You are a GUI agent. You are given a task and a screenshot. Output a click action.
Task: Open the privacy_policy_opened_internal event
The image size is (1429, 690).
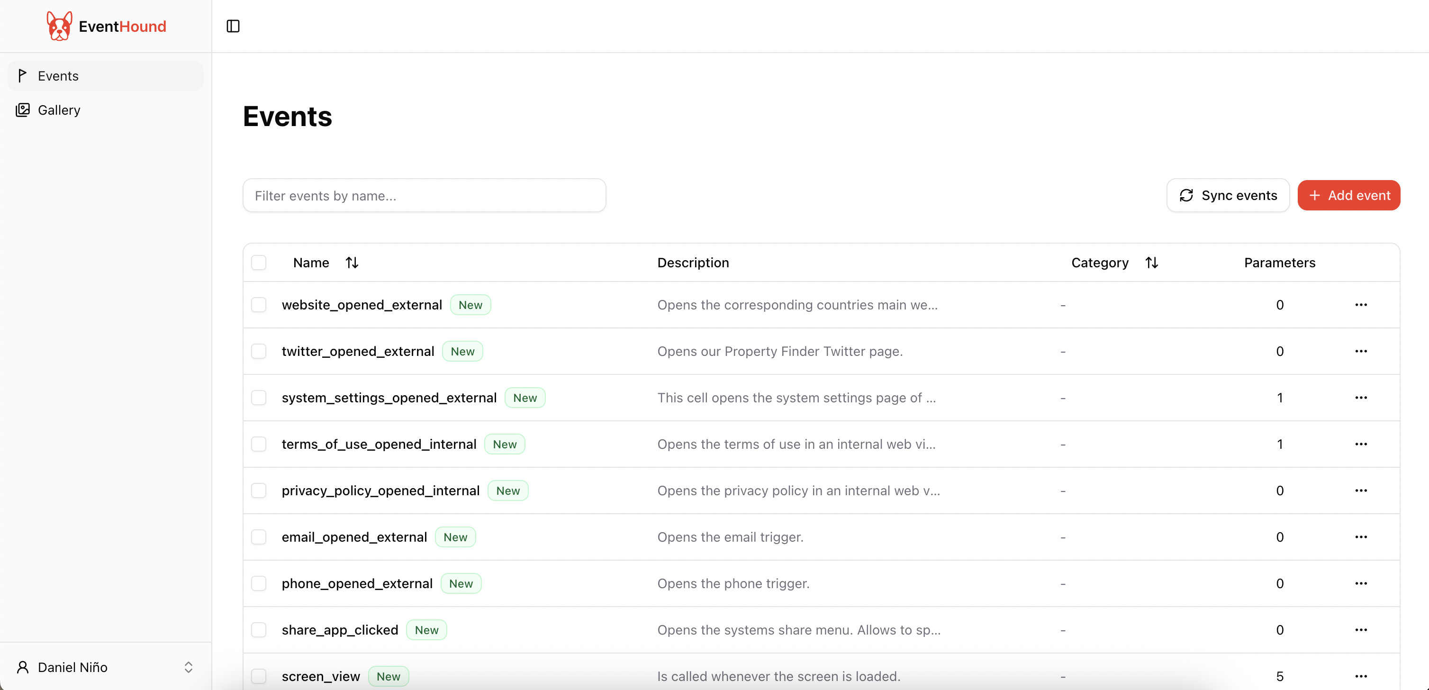point(380,491)
